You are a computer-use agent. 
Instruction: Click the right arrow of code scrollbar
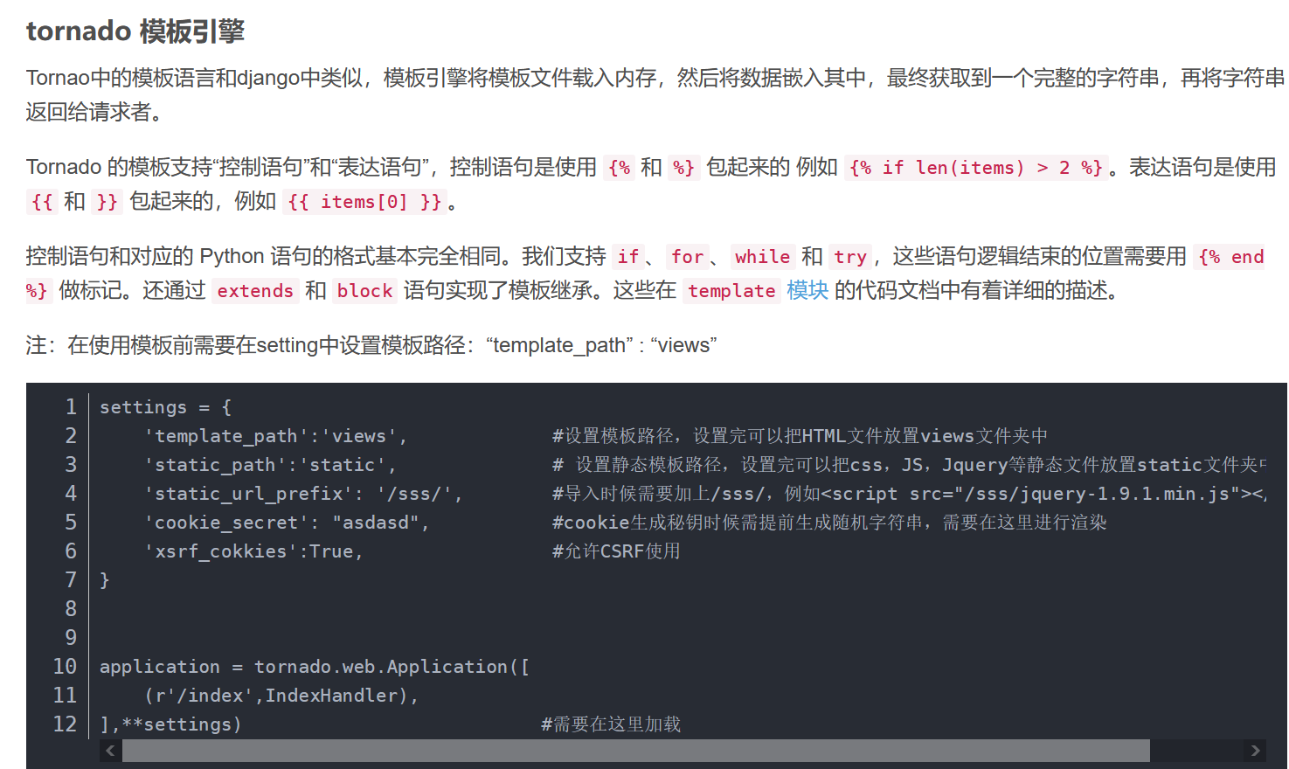click(x=1255, y=751)
